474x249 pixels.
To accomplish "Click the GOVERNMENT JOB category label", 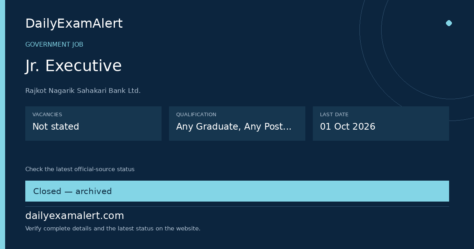I will point(54,45).
